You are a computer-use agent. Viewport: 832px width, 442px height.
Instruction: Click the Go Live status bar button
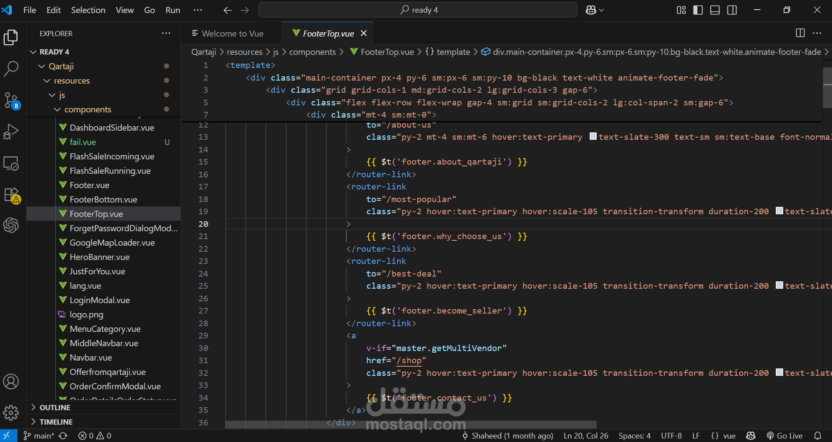[x=784, y=435]
